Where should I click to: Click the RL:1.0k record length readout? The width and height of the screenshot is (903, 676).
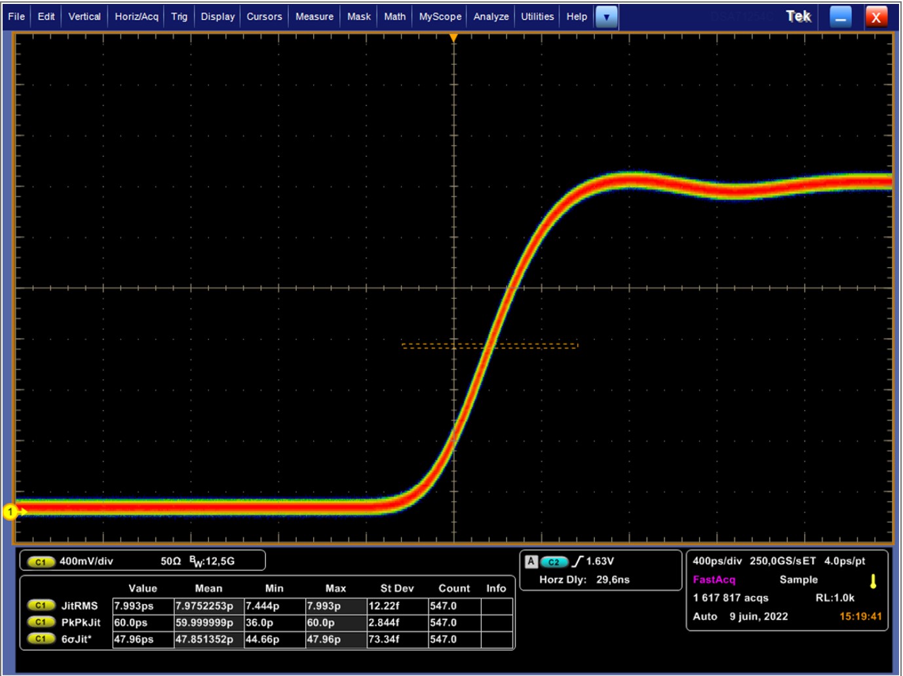(835, 598)
